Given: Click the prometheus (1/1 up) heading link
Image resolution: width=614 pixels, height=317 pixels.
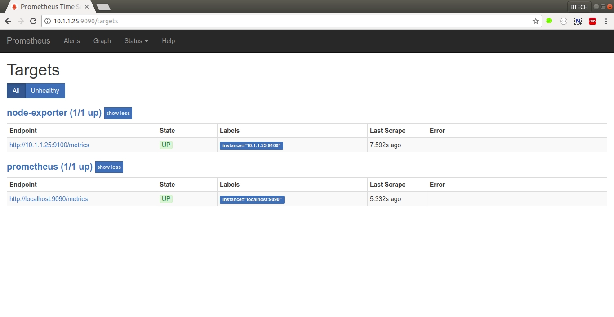Looking at the screenshot, I should [x=50, y=167].
